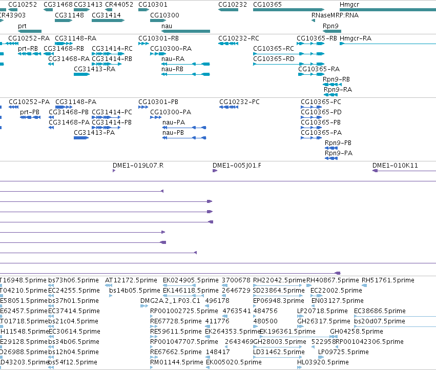
Task: Open EST label HL03920.5prime
Action: 323,362
